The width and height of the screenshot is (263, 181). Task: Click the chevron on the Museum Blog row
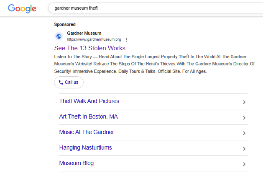point(244,164)
